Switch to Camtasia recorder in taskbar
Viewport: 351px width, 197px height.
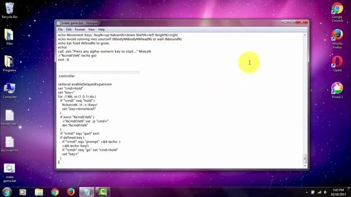[103, 192]
